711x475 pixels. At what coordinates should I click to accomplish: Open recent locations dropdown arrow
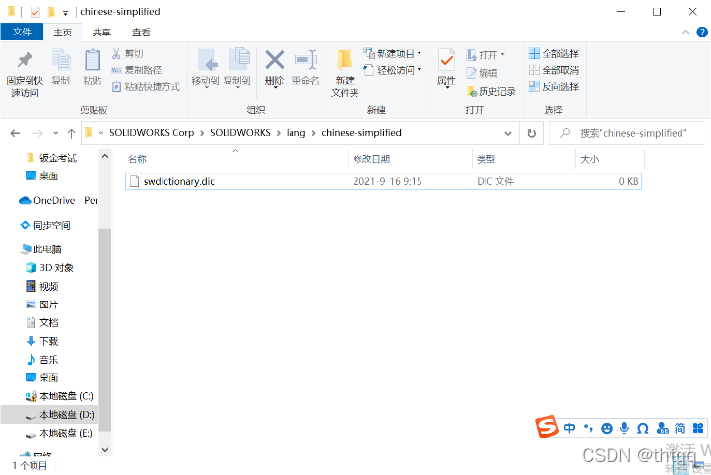[56, 133]
